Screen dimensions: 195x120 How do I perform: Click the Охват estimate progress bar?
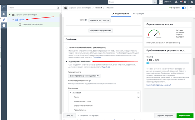[168, 63]
